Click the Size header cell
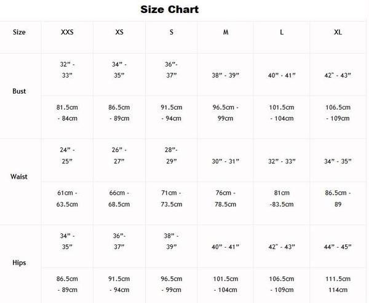The width and height of the screenshot is (369, 303). click(19, 32)
